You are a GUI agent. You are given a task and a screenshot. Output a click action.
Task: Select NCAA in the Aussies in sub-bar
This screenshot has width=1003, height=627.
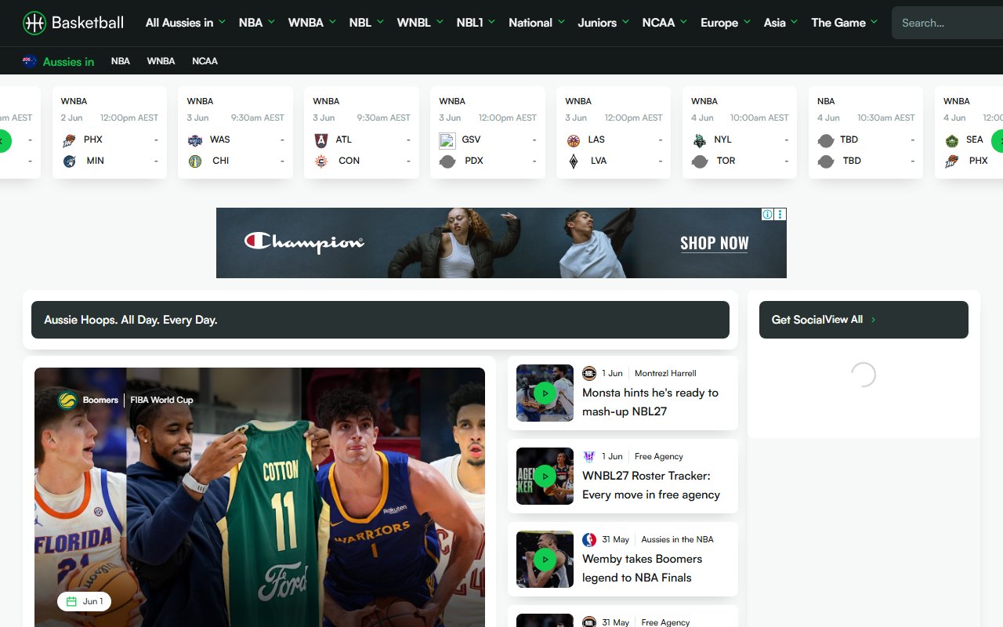[x=205, y=61]
